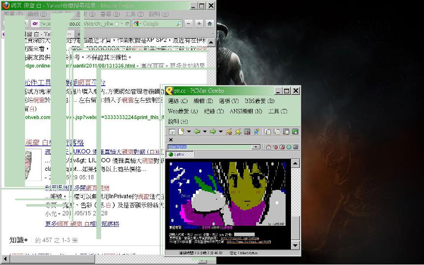This screenshot has height=265, width=424.
Task: Click the Yahoo favicon in Firefox address bar
Action: [x=35, y=24]
